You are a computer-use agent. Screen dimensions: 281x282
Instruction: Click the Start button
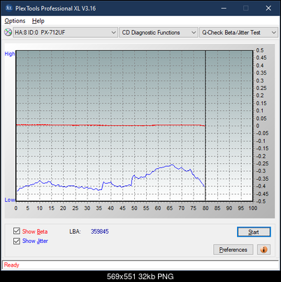pyautogui.click(x=254, y=232)
